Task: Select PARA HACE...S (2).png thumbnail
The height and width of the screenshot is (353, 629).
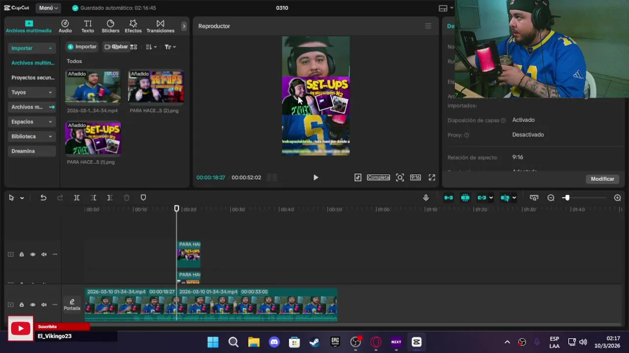Action: click(156, 86)
